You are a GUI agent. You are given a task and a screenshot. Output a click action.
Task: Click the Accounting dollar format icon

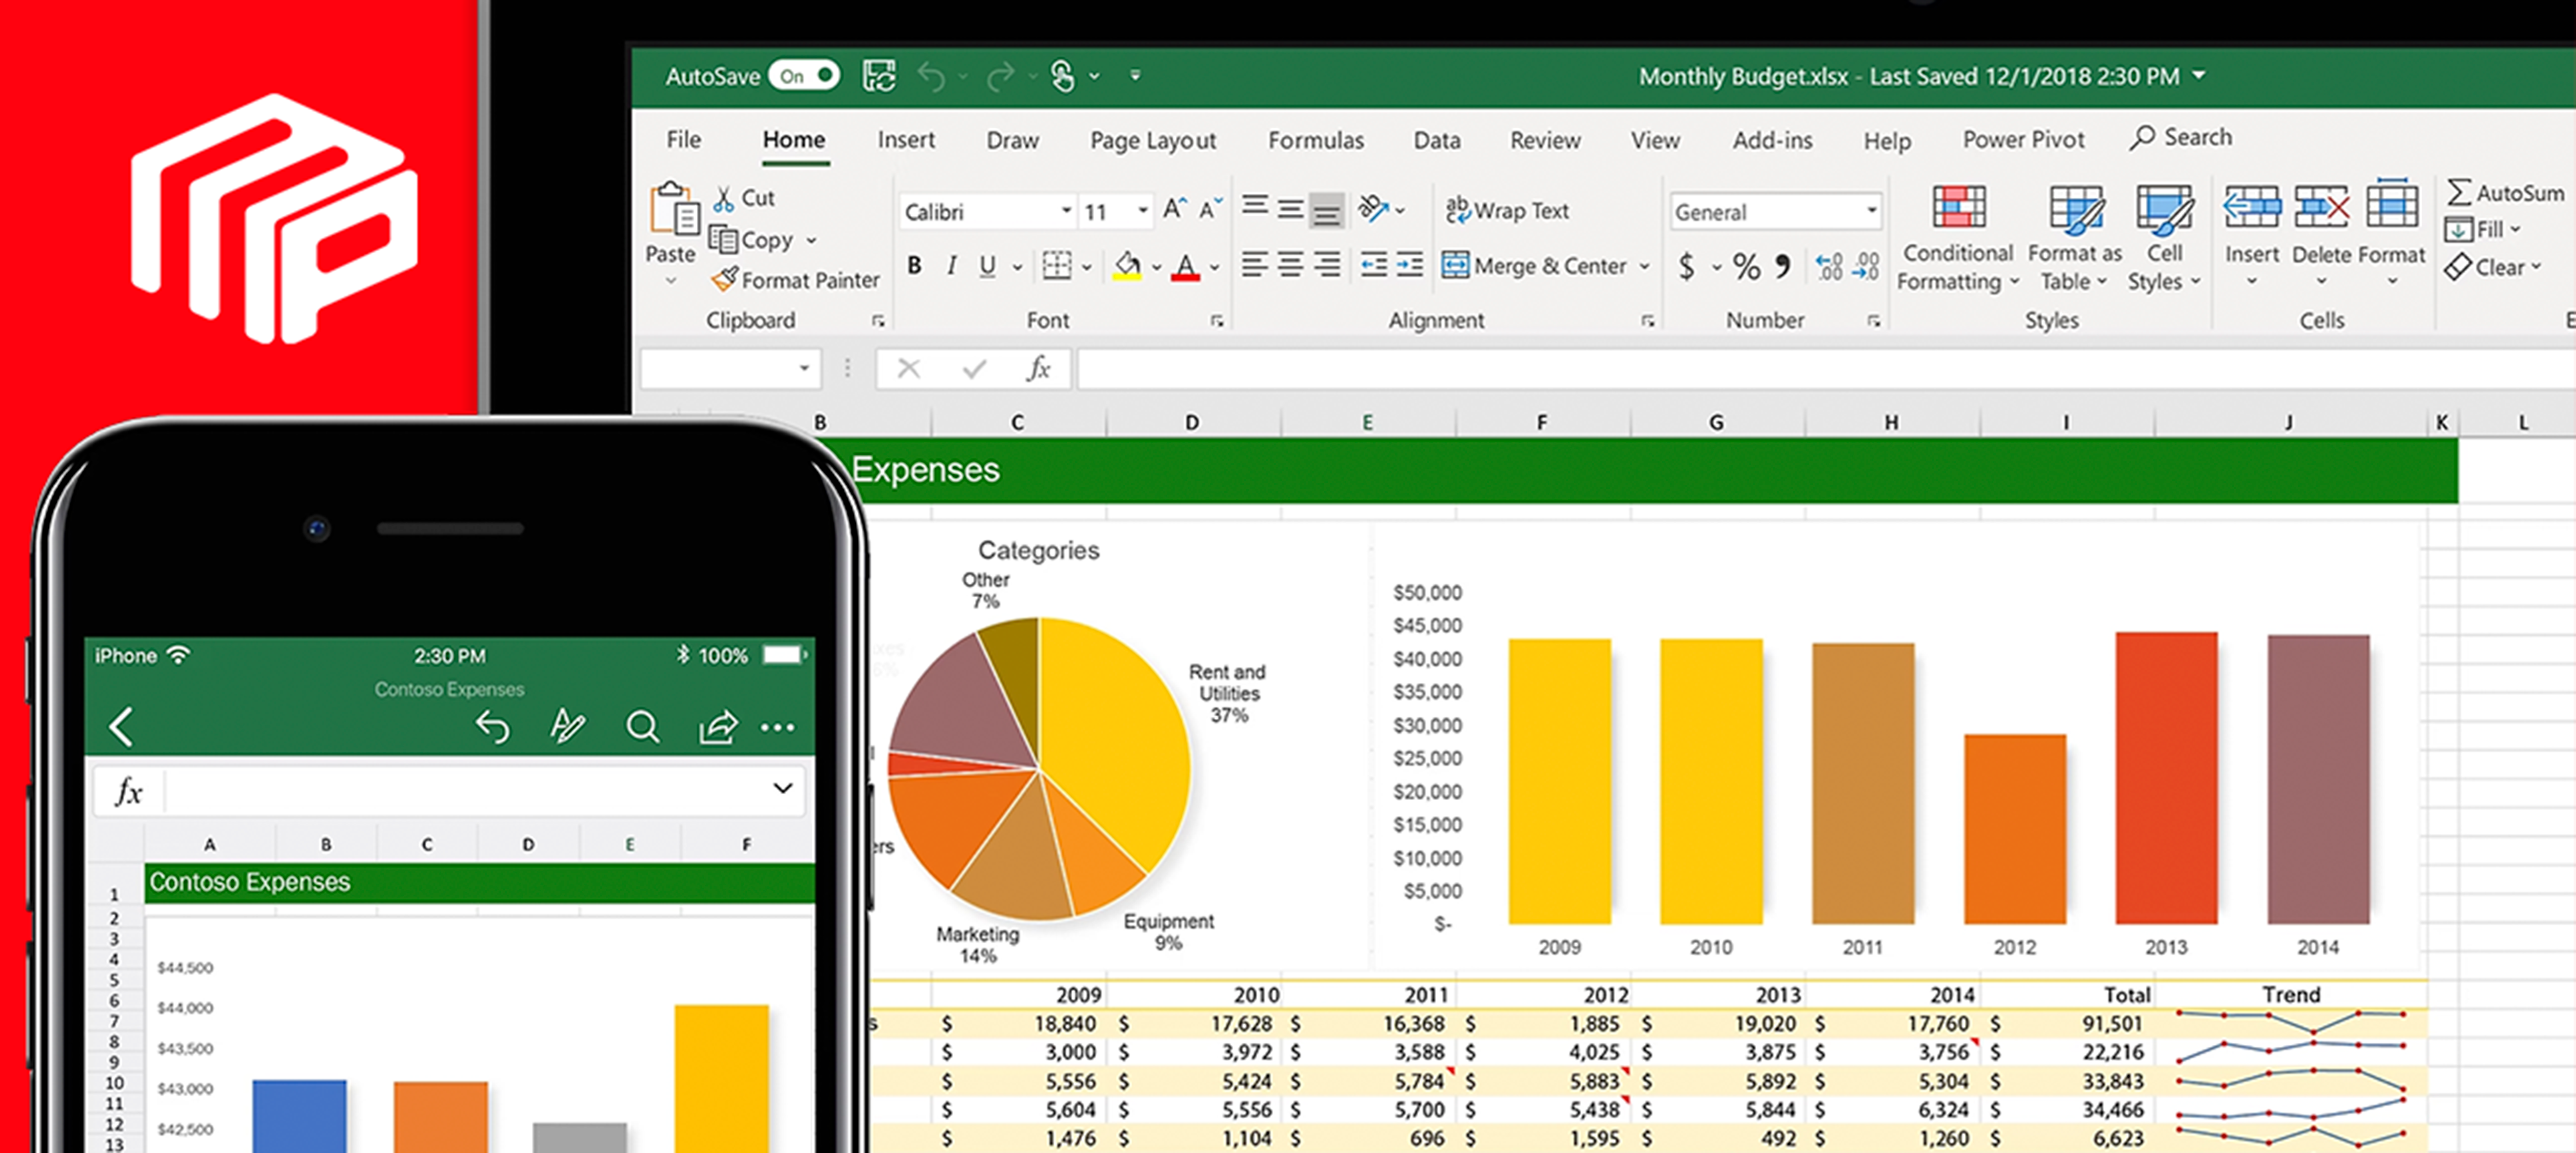point(1686,266)
